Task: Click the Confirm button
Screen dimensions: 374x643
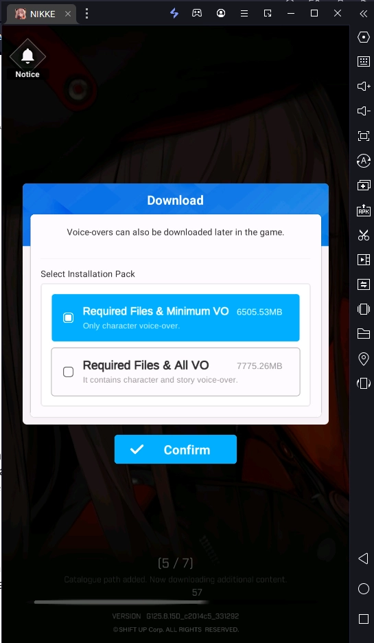Action: 175,449
